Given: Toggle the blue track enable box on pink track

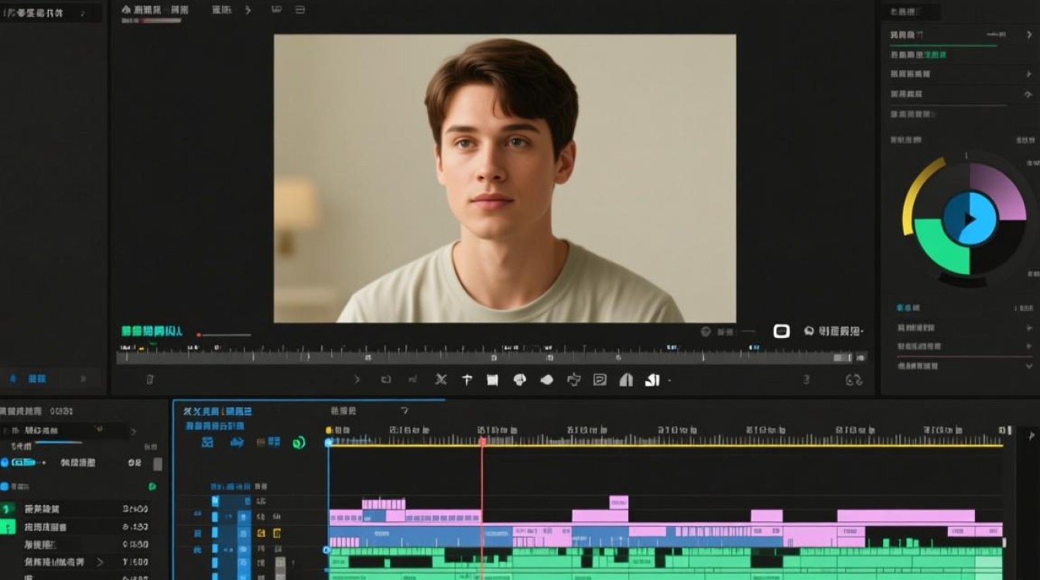Looking at the screenshot, I should coord(215,517).
